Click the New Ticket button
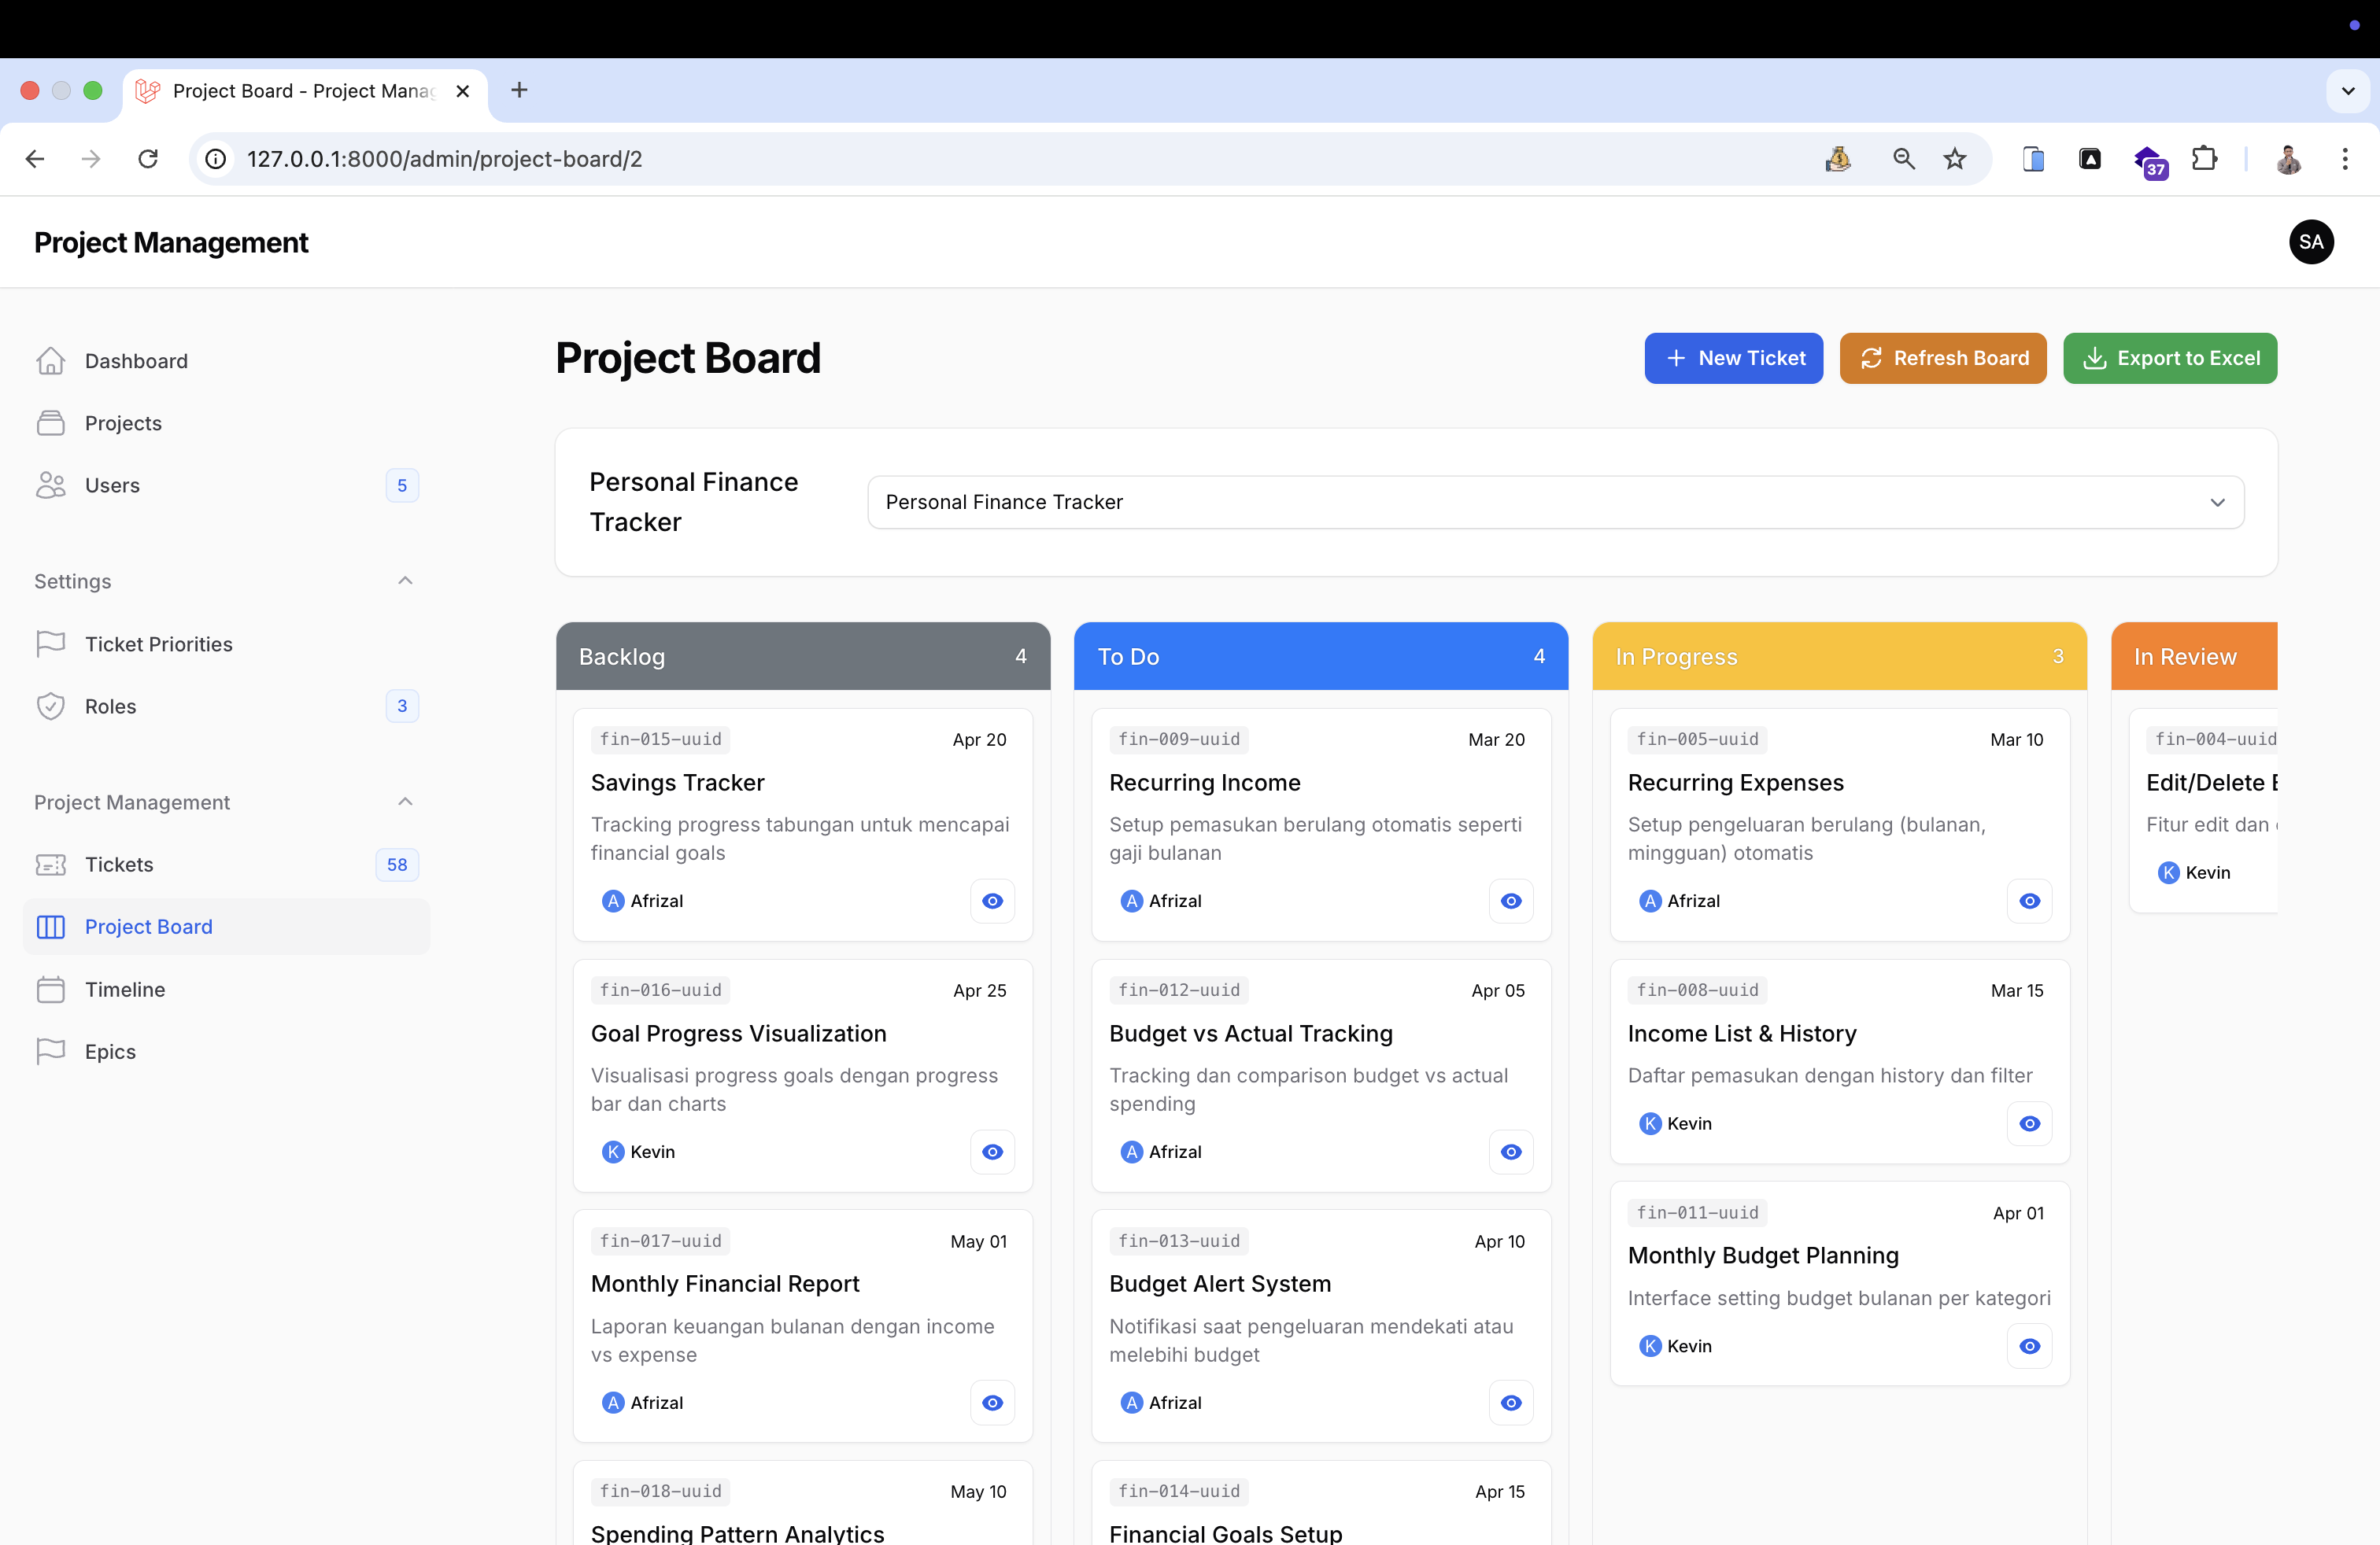Image resolution: width=2380 pixels, height=1545 pixels. coord(1733,358)
